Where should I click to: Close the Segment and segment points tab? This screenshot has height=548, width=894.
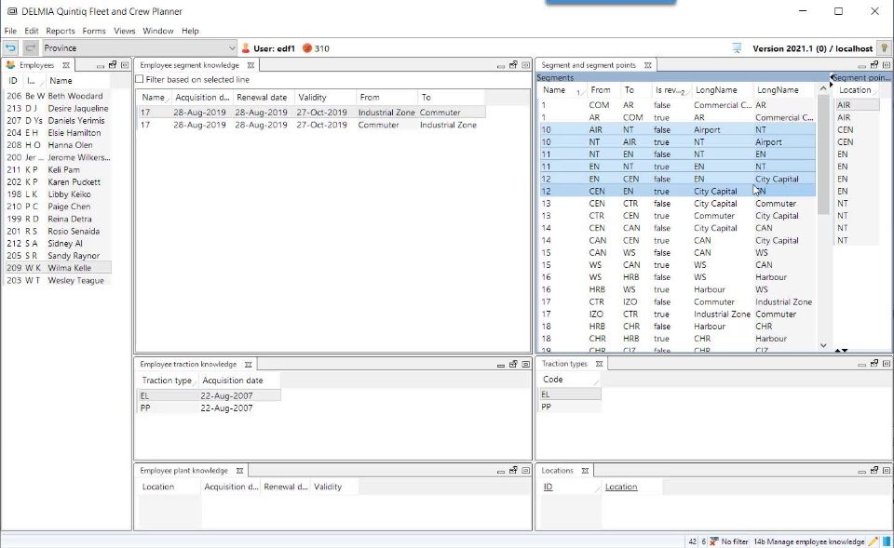tap(648, 65)
